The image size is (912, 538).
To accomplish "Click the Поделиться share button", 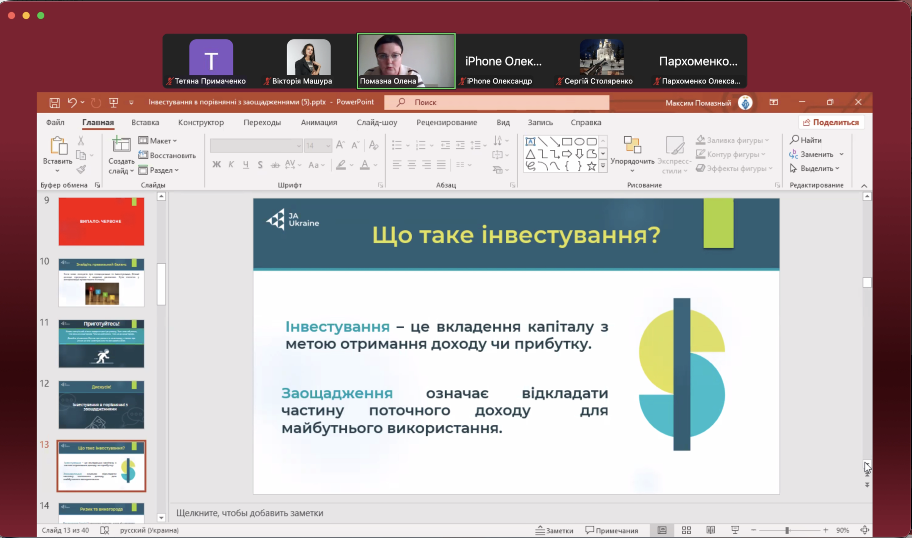I will click(831, 122).
